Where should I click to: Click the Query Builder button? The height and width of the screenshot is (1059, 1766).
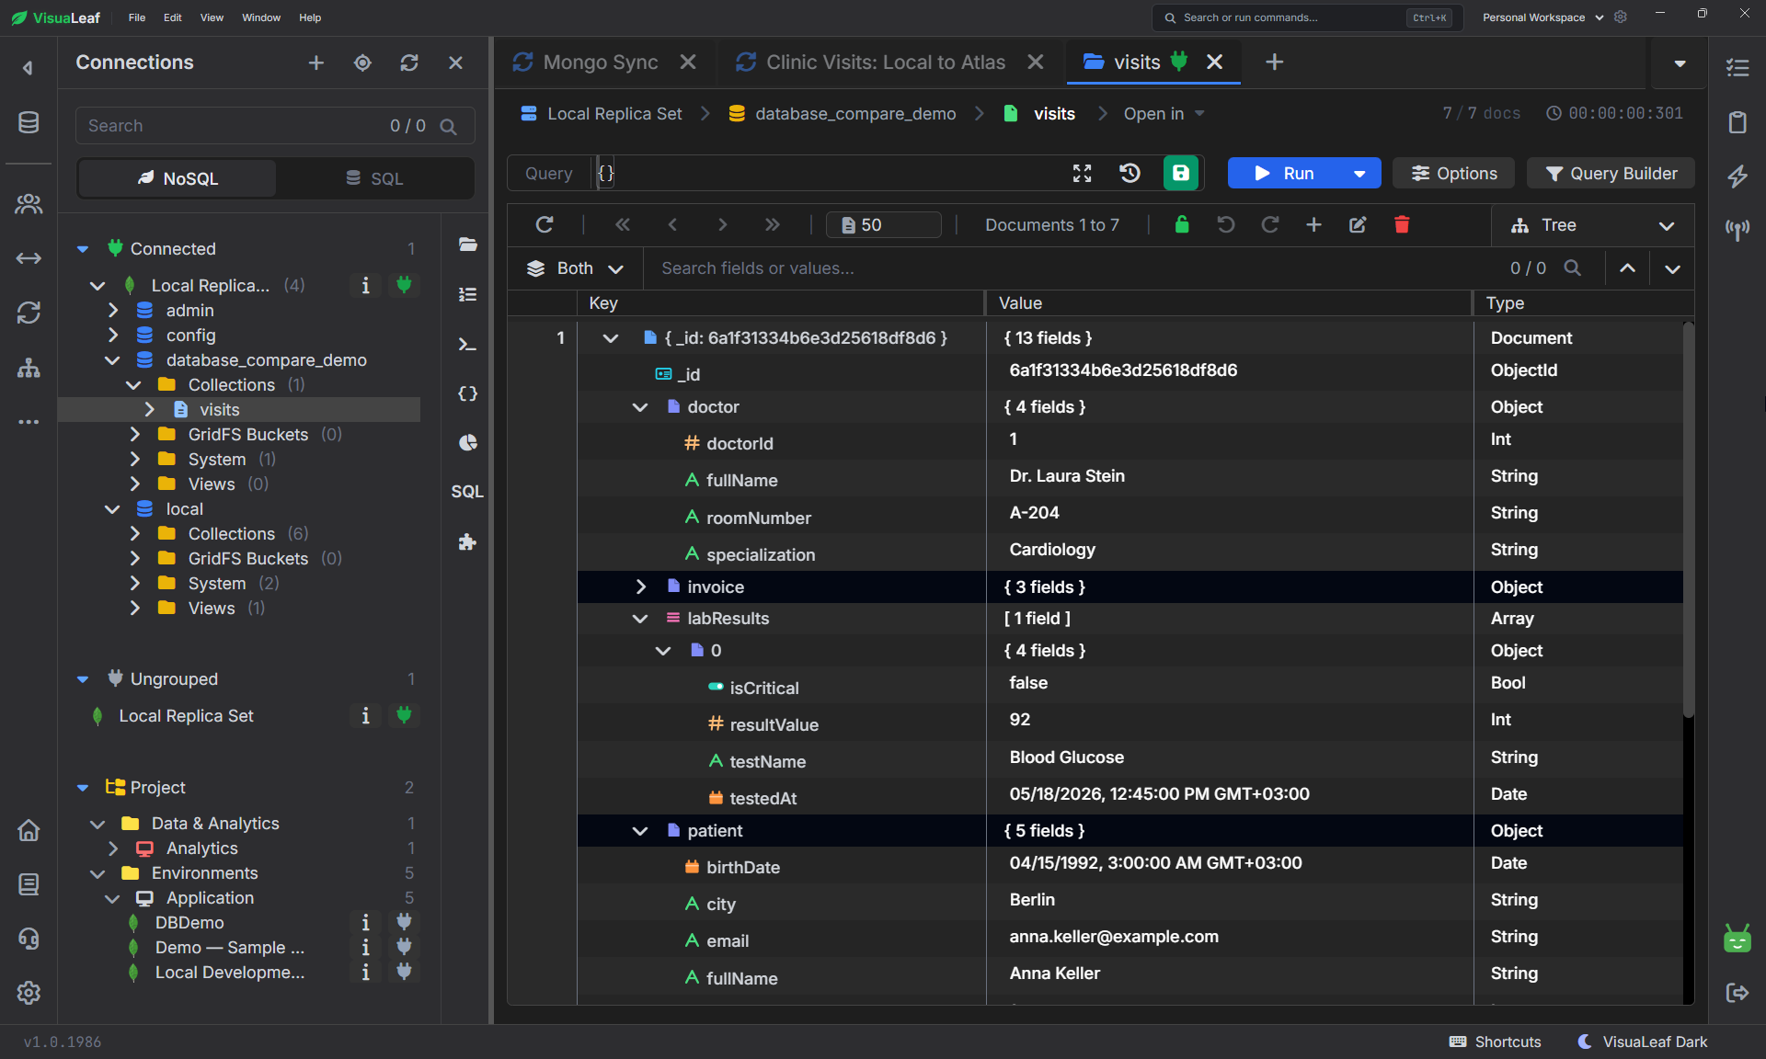click(1611, 174)
